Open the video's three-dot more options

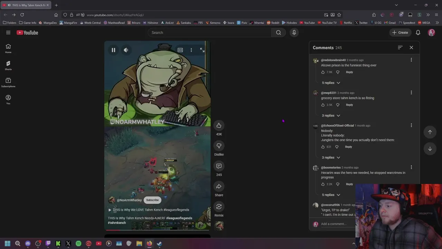(191, 50)
